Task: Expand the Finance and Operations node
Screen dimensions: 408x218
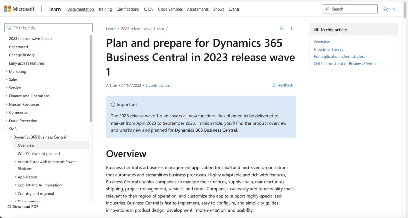Action: (x=6, y=96)
